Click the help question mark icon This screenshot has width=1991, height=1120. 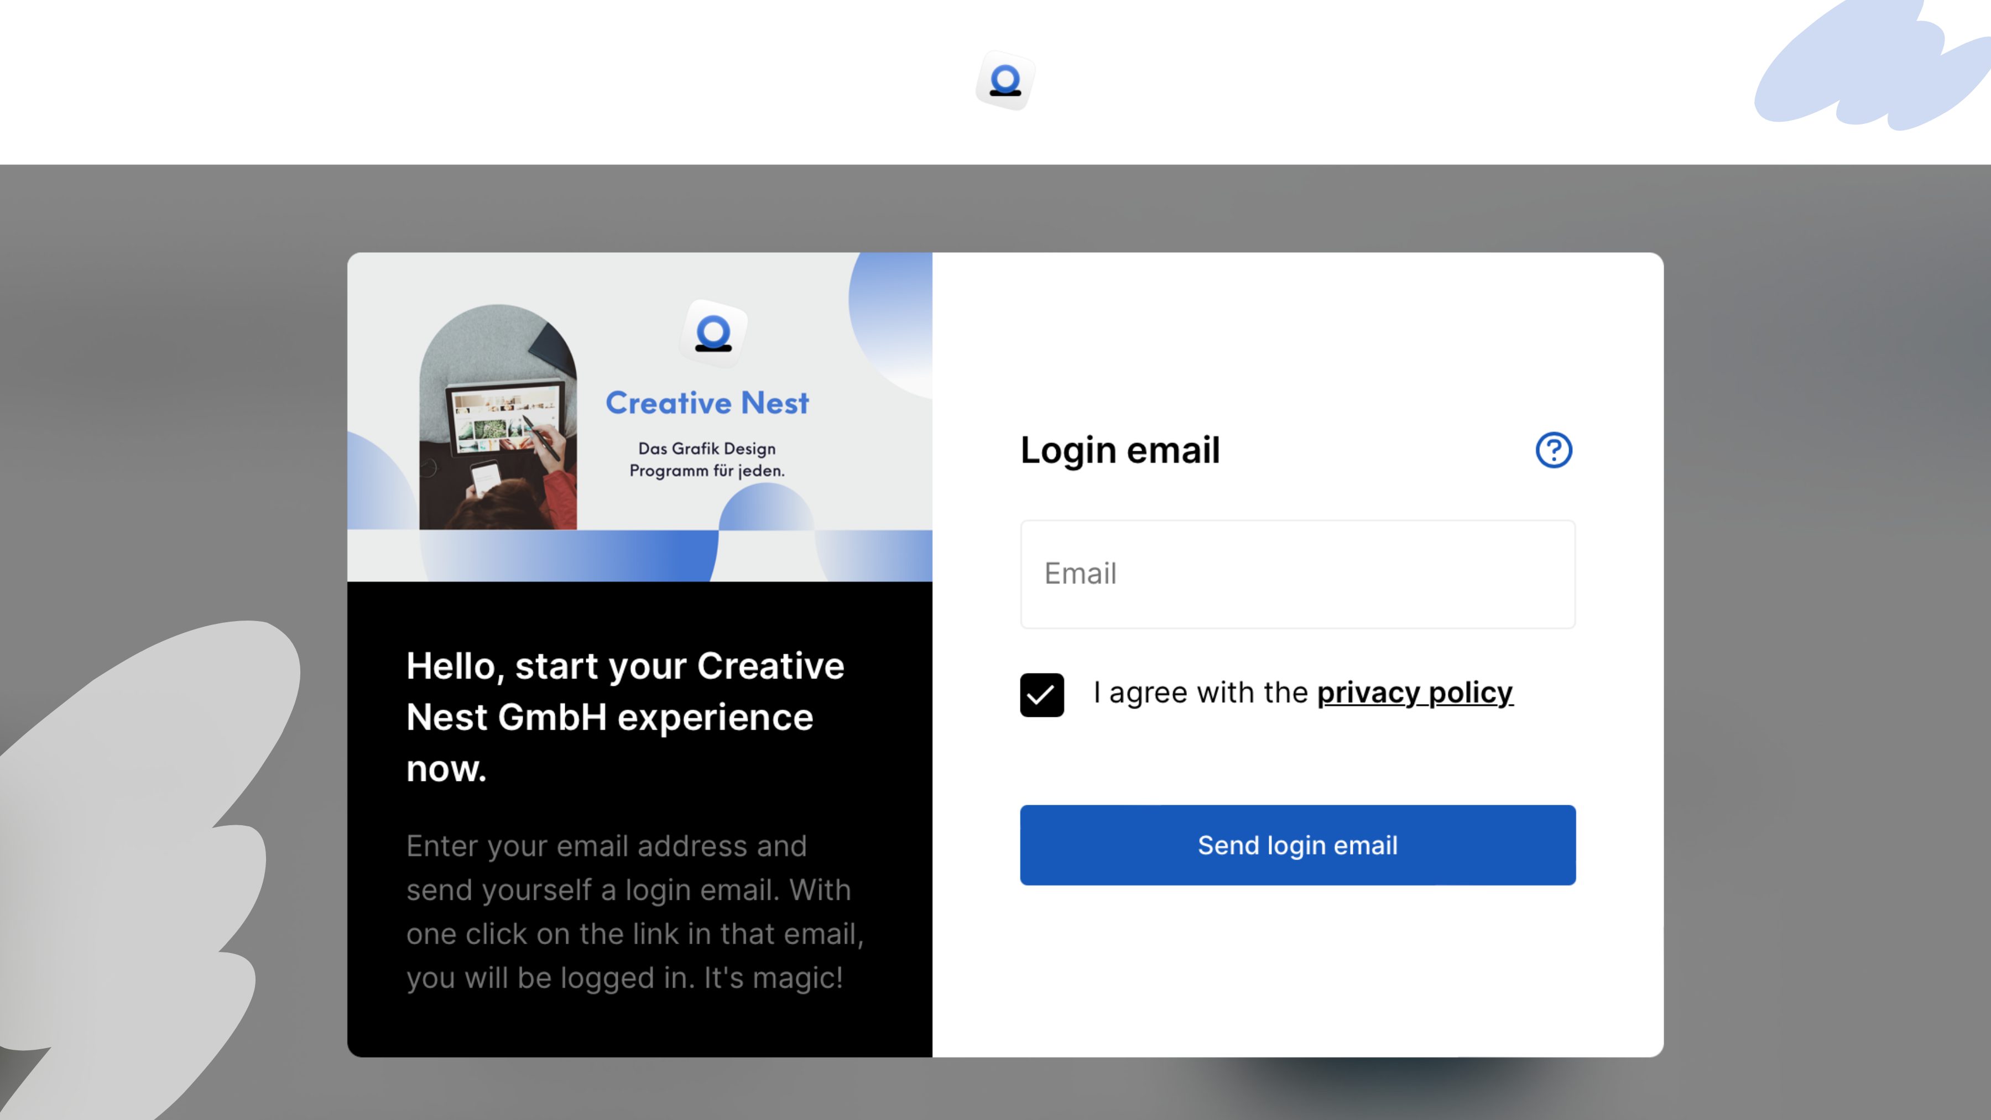point(1553,450)
